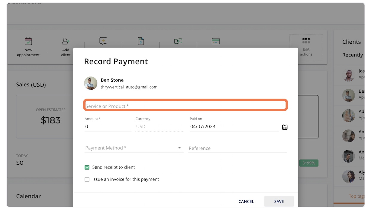Click the name "Ben Stone"
Viewport: 372px width, 214px height.
pyautogui.click(x=112, y=80)
